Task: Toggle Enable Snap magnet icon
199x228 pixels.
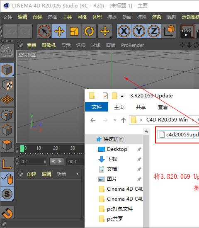Action: pos(7,213)
